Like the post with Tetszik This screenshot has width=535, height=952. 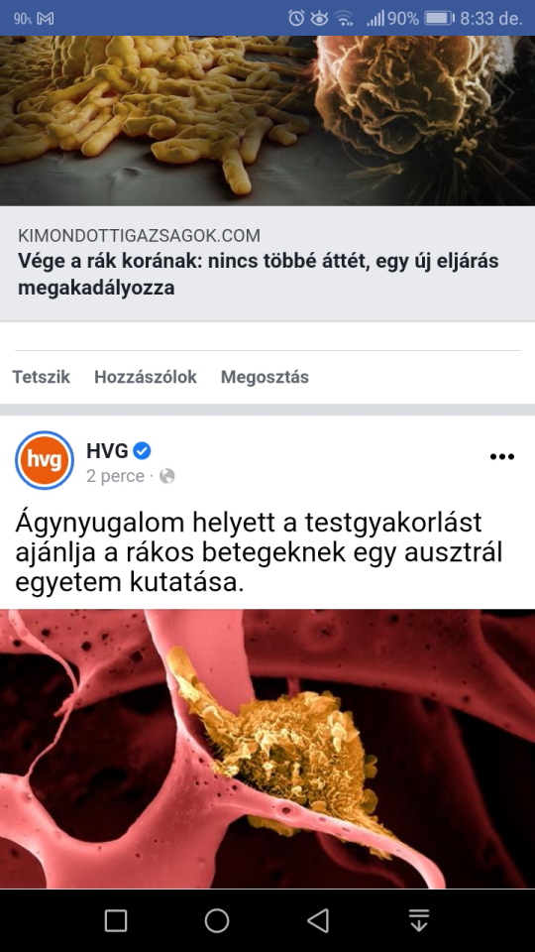tap(42, 377)
